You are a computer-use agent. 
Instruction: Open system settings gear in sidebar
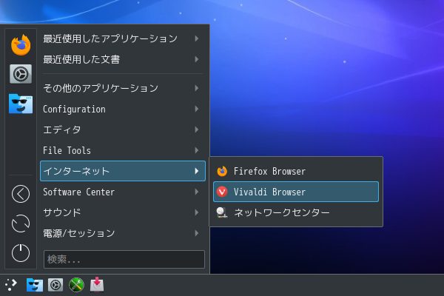(21, 74)
